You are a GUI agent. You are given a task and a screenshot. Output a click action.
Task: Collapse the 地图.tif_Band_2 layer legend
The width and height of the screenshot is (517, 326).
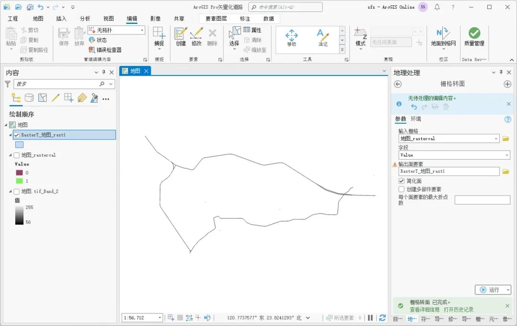[x=10, y=191]
